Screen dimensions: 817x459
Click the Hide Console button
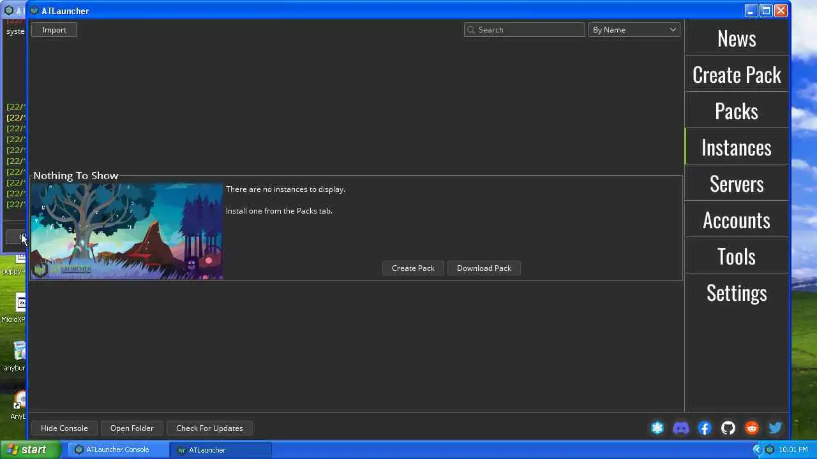(64, 428)
